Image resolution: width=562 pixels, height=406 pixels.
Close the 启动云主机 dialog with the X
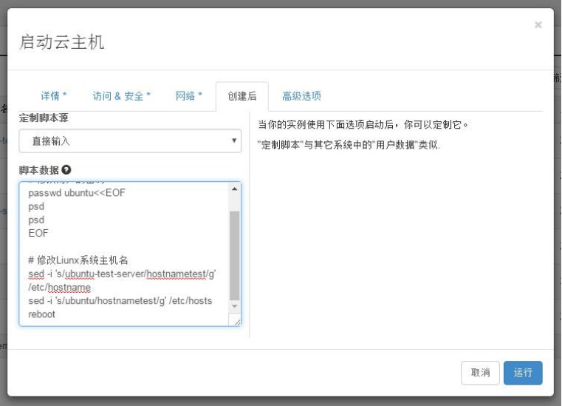coord(538,24)
